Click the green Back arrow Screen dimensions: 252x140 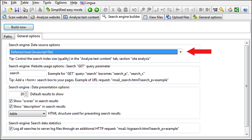pos(90,10)
